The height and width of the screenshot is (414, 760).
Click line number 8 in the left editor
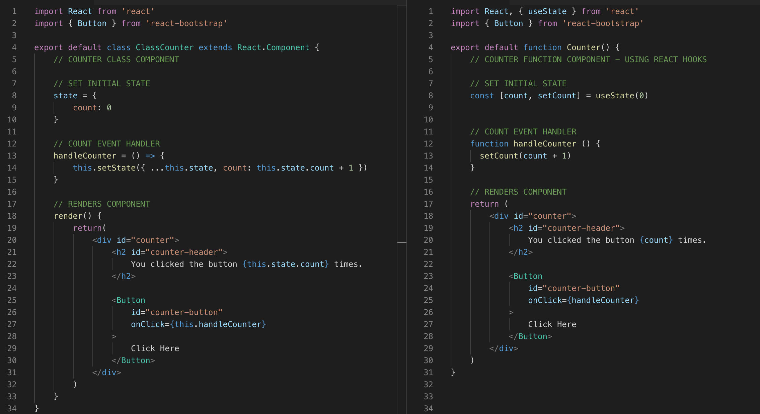(x=14, y=95)
